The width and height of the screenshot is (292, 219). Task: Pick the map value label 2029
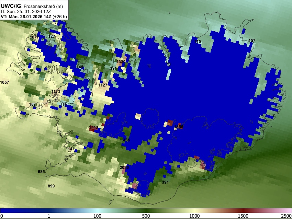(124, 168)
